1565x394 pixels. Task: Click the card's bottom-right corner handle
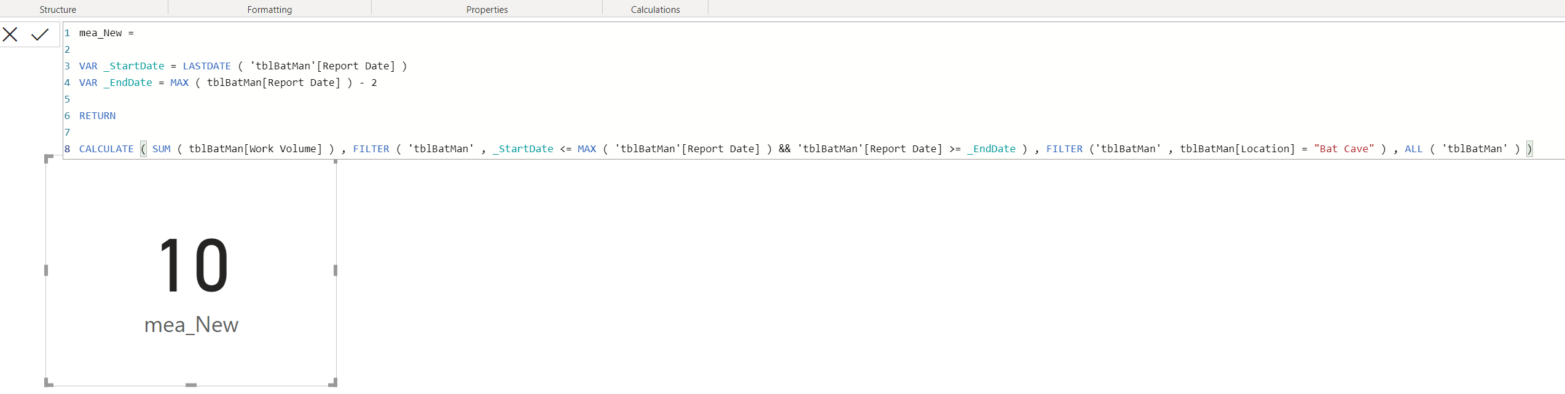pyautogui.click(x=334, y=383)
